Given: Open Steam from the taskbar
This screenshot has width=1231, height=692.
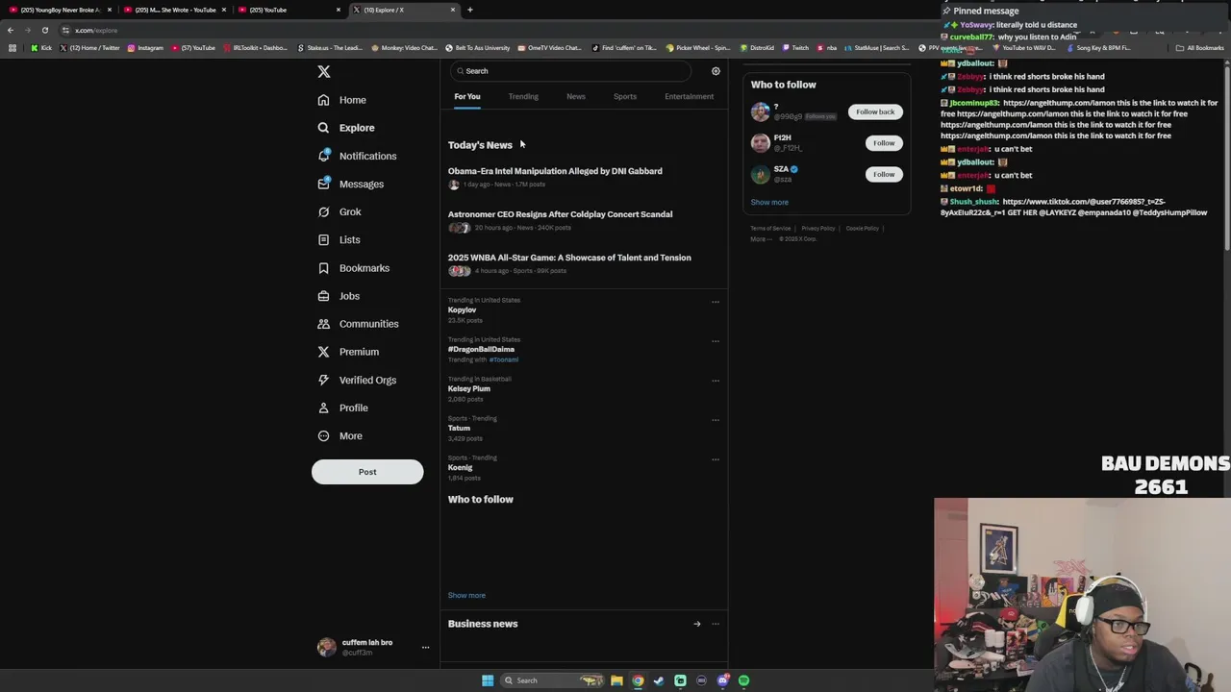Looking at the screenshot, I should click(x=659, y=680).
